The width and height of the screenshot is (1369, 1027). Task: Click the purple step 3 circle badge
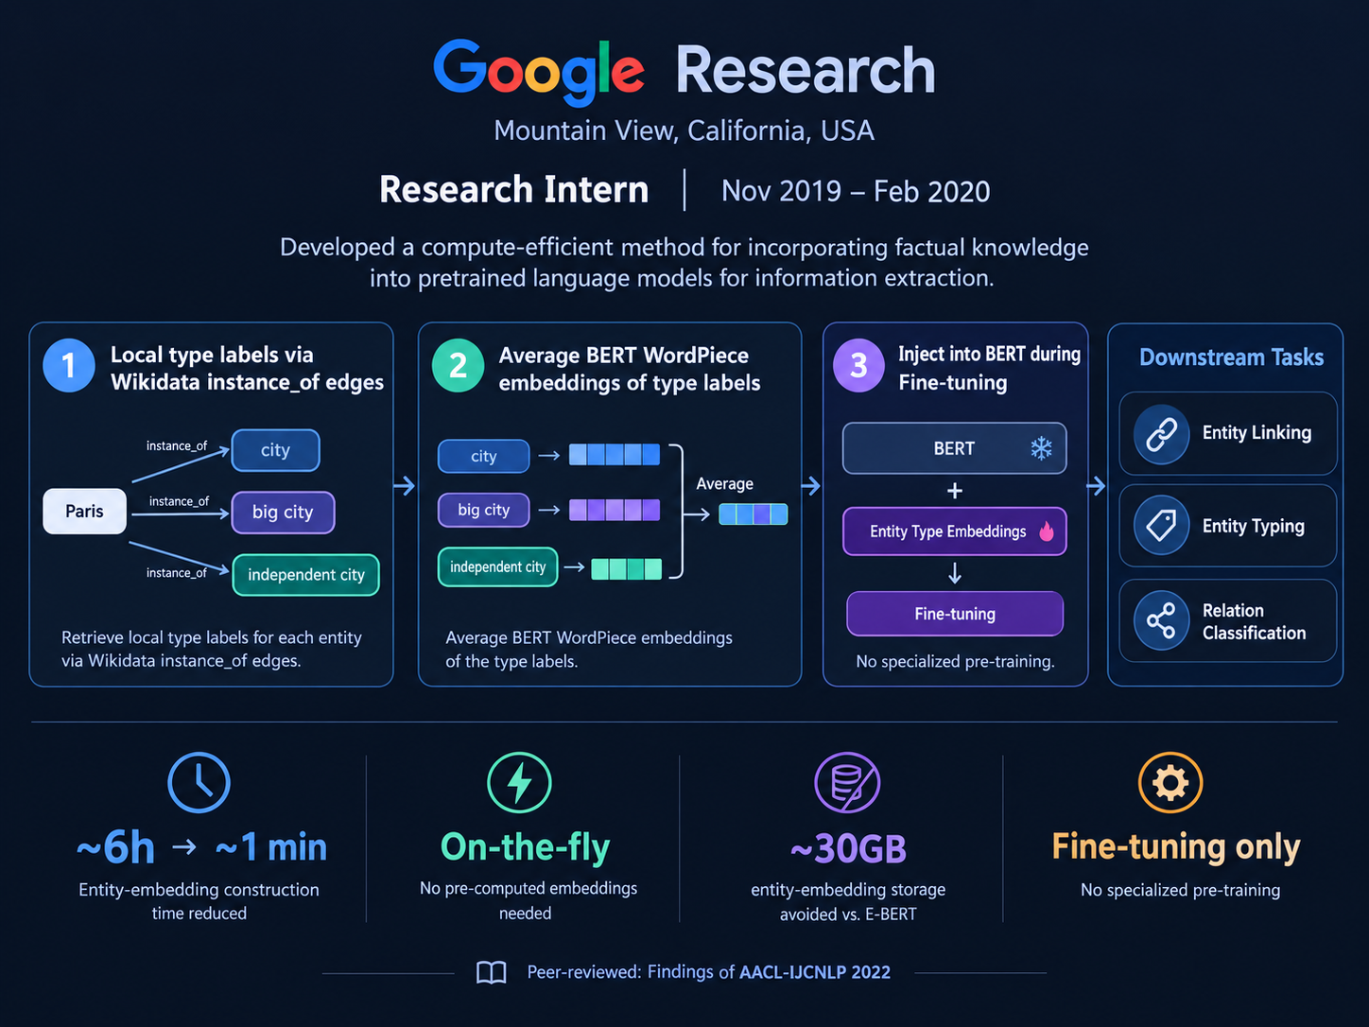pyautogui.click(x=858, y=365)
